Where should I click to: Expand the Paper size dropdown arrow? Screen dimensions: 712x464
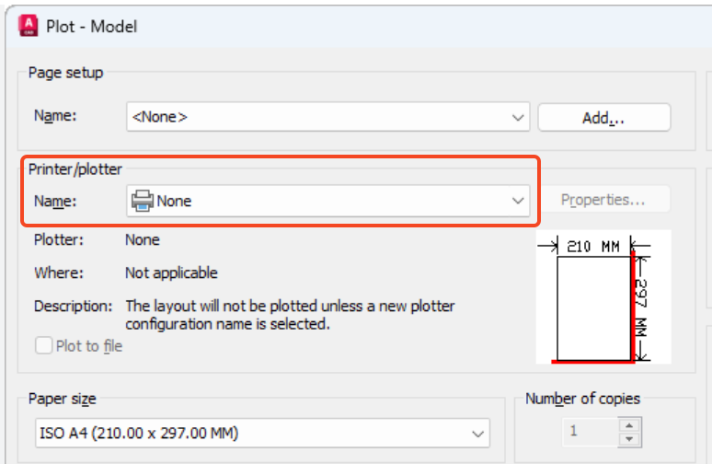coord(478,432)
